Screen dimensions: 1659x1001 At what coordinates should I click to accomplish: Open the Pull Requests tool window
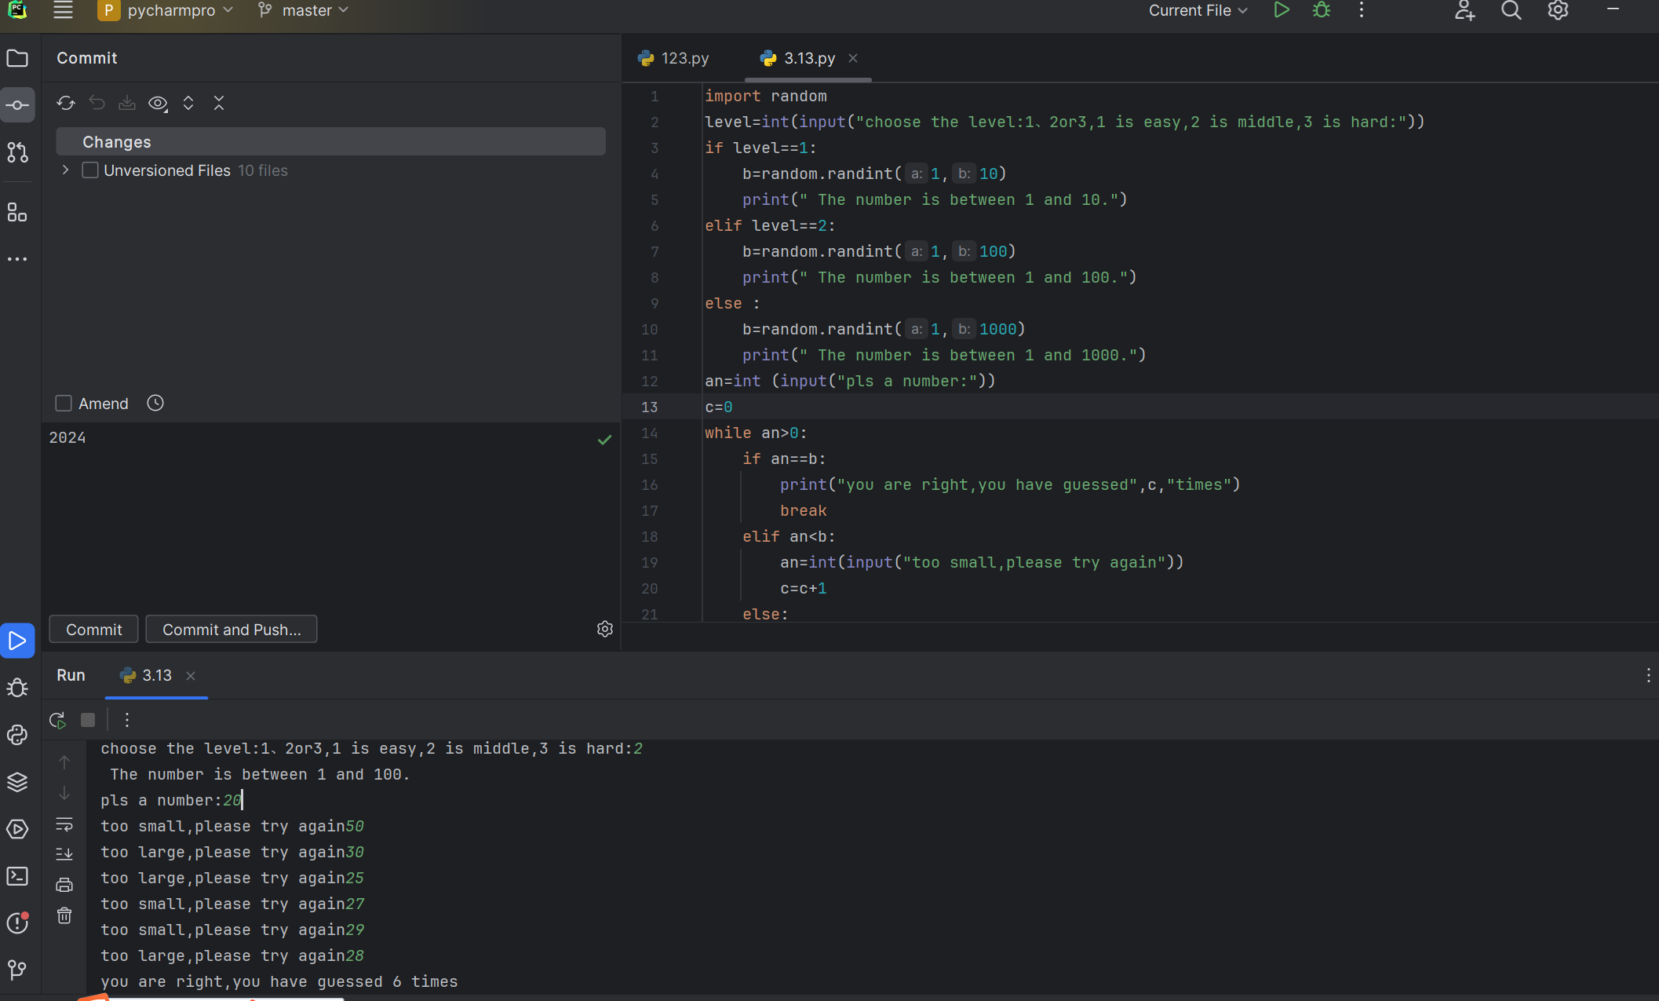(17, 152)
